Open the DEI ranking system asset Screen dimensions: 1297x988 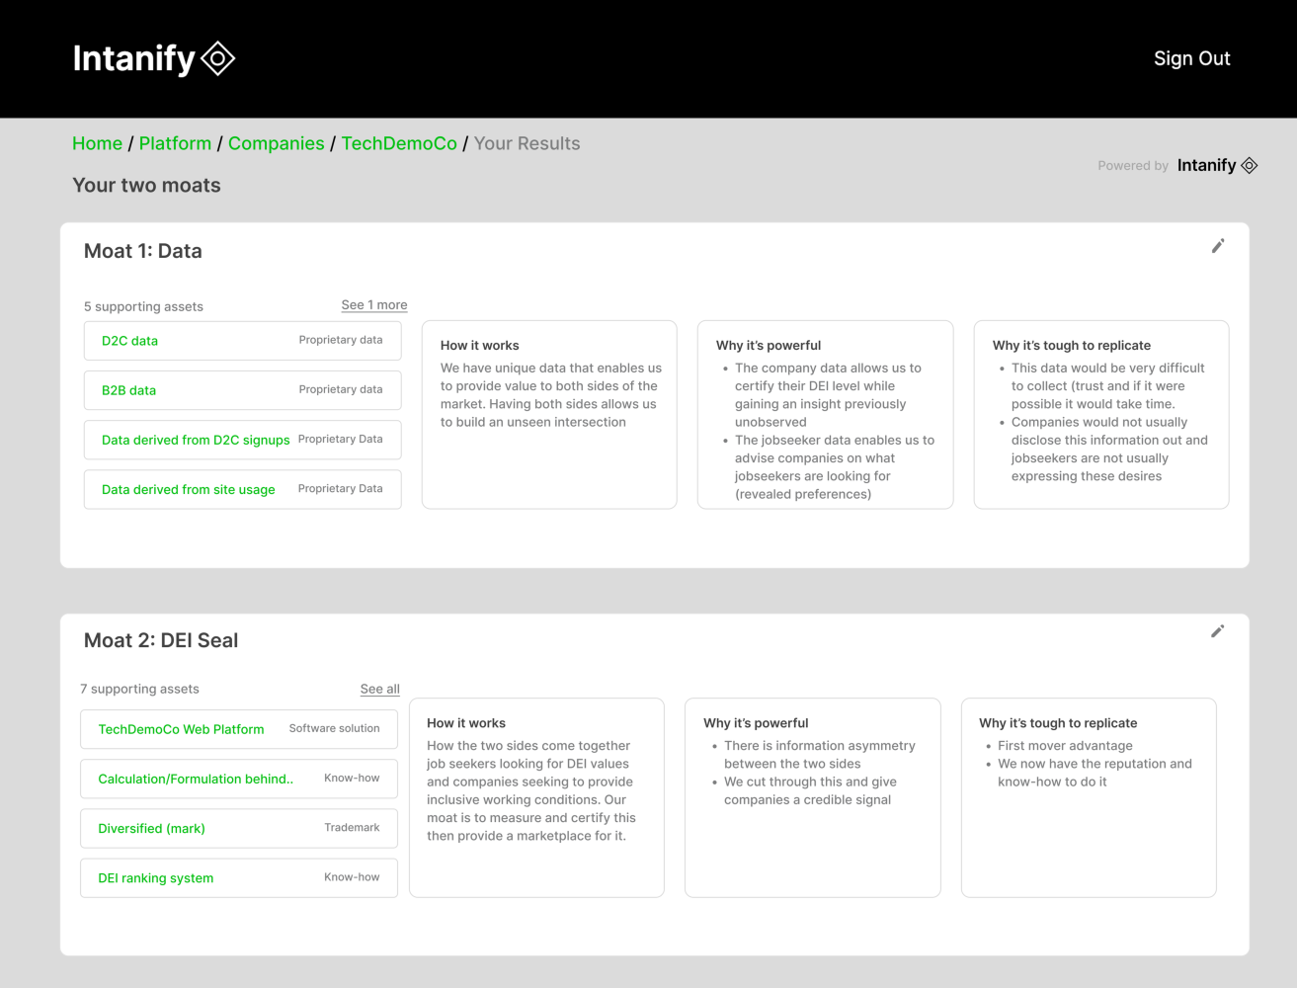[x=239, y=877]
